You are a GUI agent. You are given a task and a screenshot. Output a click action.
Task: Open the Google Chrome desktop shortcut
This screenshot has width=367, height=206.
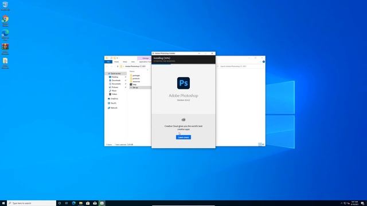tap(5, 21)
